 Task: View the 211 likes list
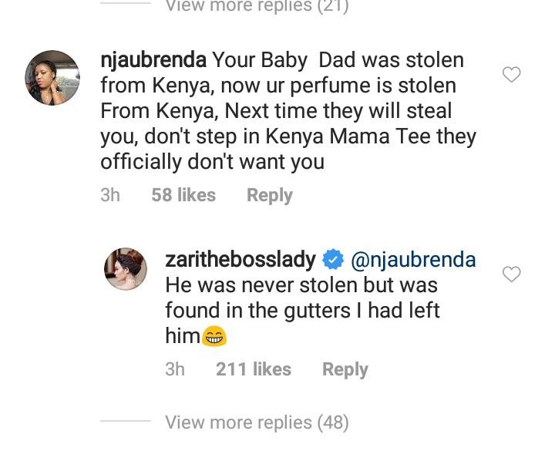(254, 369)
